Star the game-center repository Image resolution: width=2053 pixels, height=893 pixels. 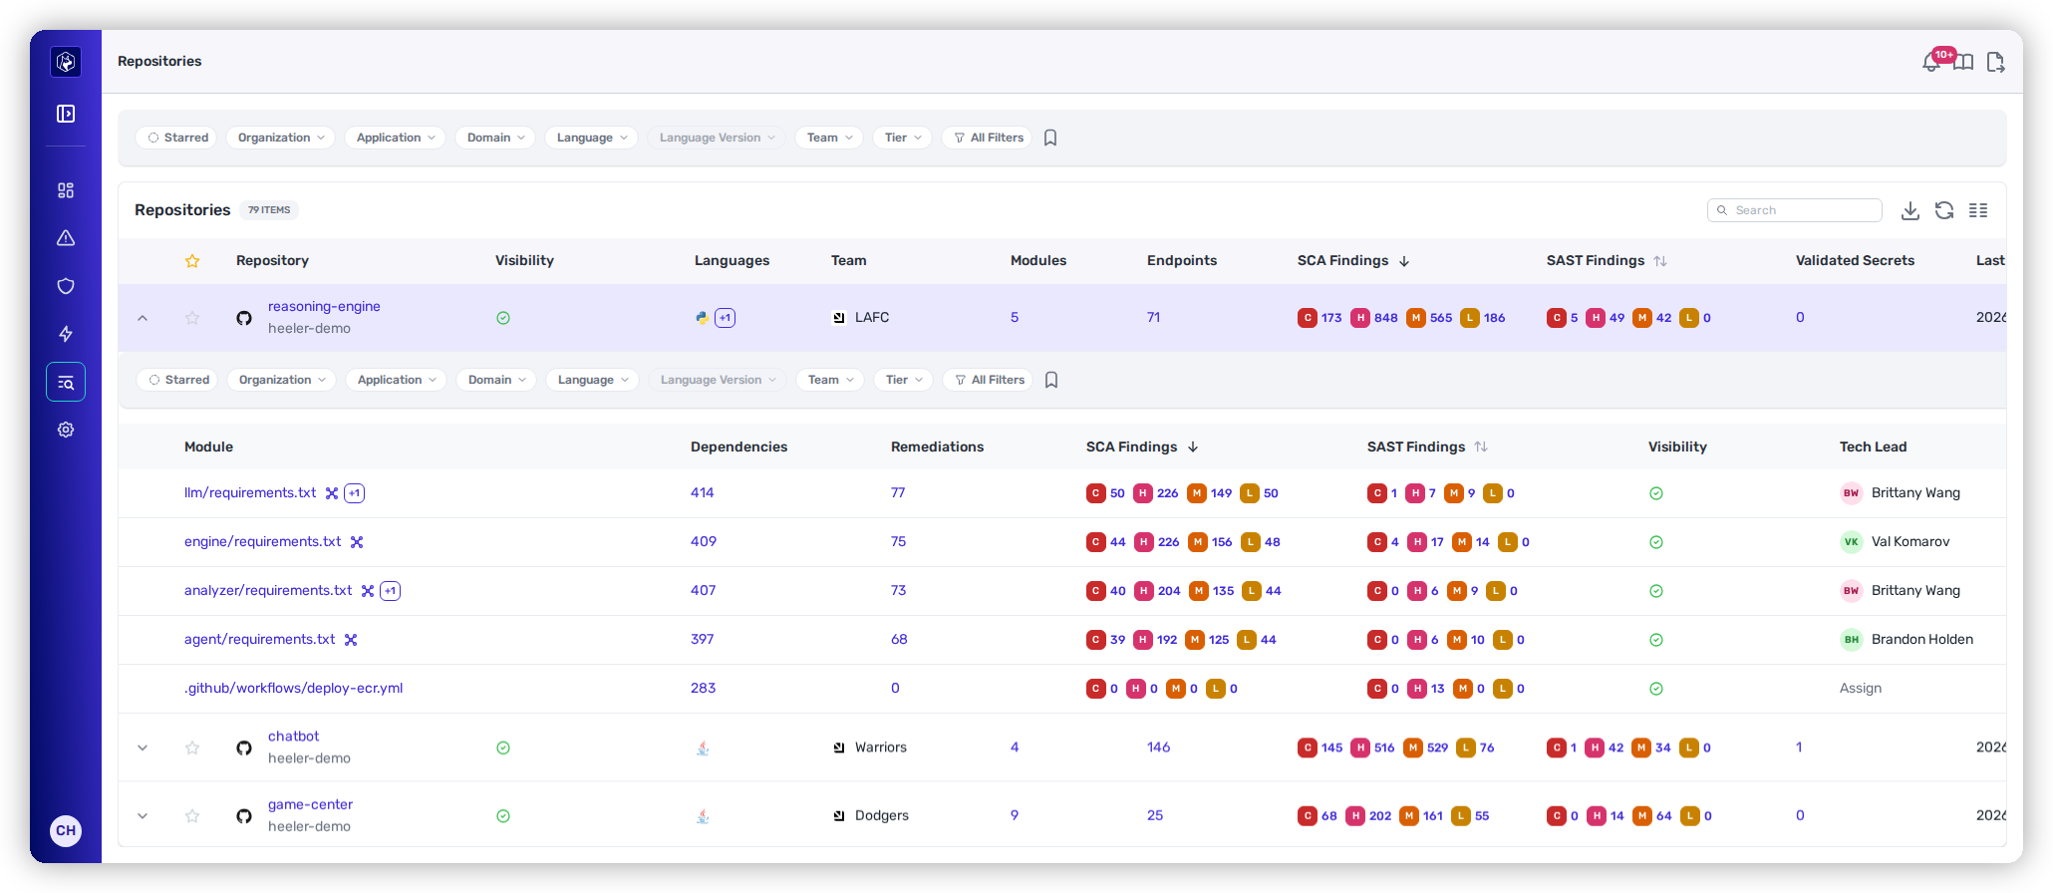192,815
